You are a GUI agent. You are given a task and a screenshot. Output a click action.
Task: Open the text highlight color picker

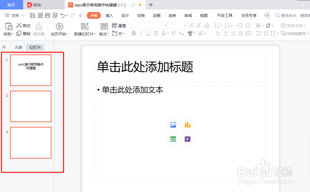(202, 33)
